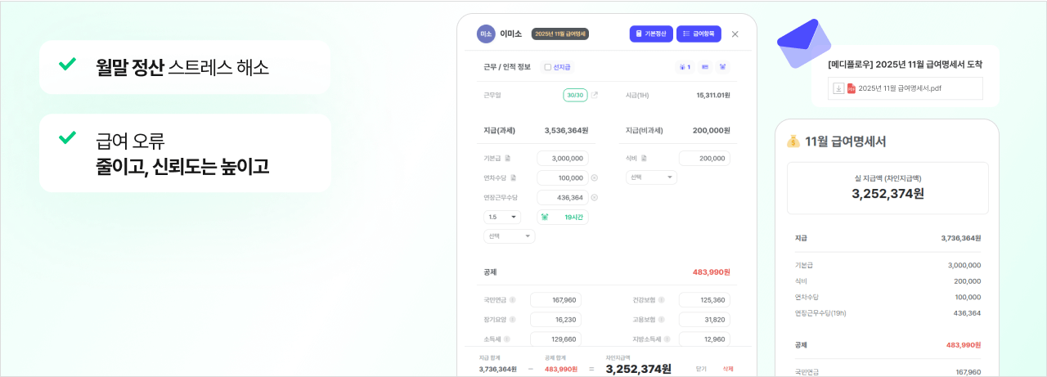Click the last chip icon in the 근무/인적 정보 row
1047x377 pixels.
[x=722, y=67]
